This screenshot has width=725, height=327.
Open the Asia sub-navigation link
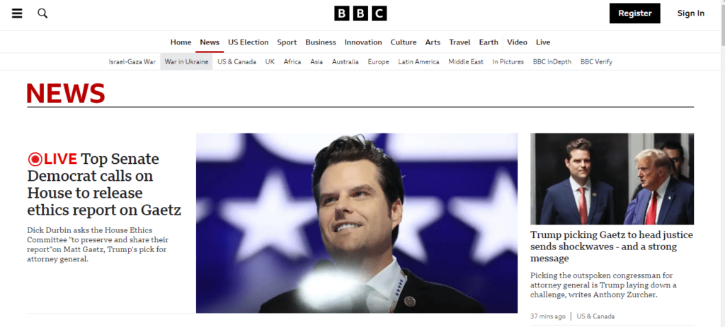[316, 62]
